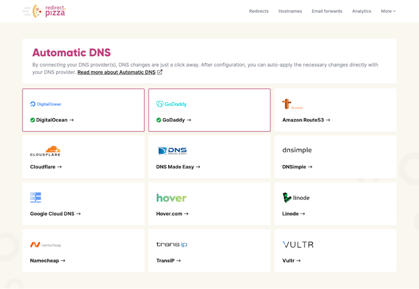Expand the More dropdown menu

[388, 11]
